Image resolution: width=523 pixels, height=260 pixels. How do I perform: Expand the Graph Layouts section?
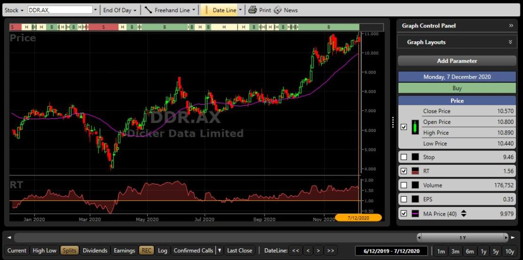[x=510, y=42]
